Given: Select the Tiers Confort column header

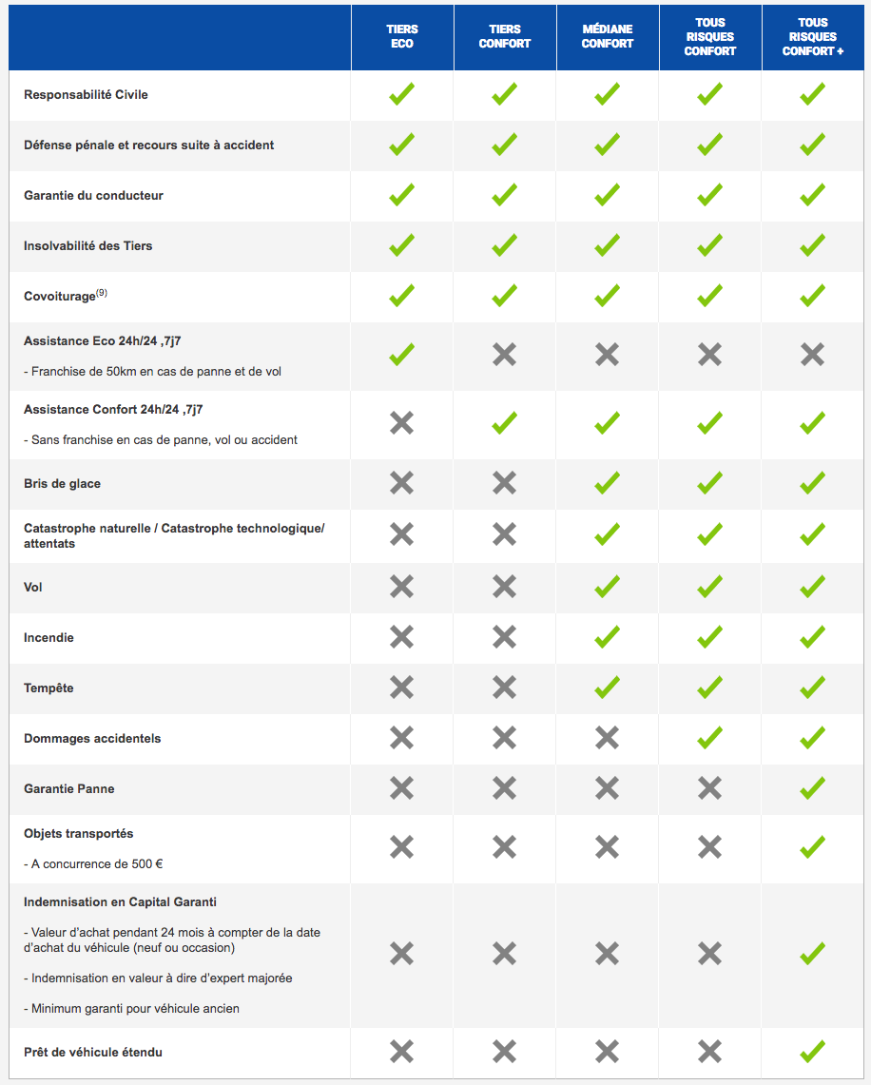Looking at the screenshot, I should (x=504, y=37).
